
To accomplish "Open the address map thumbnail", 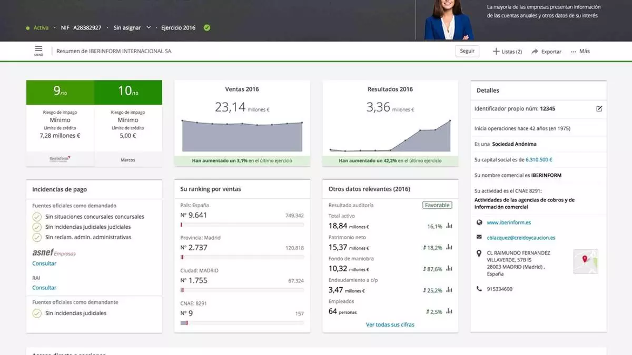I will click(586, 261).
